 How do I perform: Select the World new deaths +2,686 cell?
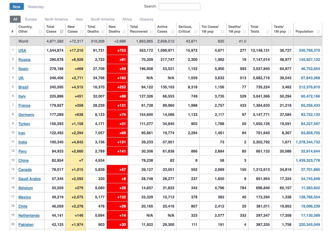117,41
